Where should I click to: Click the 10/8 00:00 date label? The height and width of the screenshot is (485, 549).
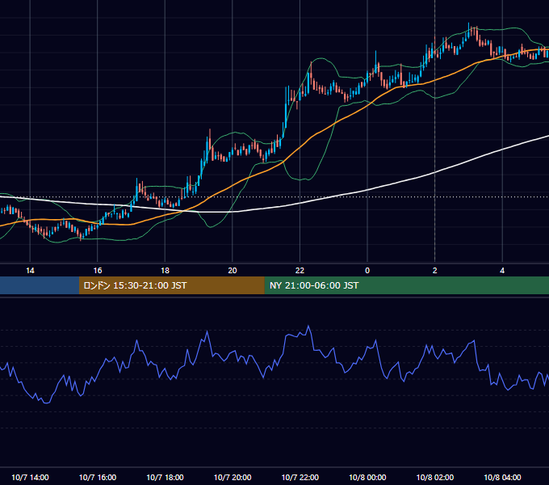coord(367,477)
